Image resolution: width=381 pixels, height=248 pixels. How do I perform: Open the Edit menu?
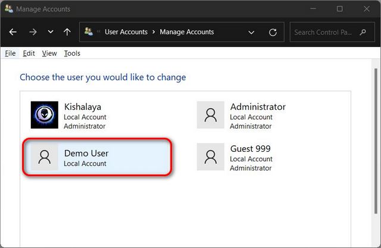pyautogui.click(x=29, y=53)
